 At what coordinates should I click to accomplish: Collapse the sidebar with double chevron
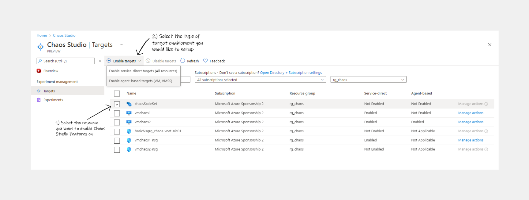click(x=100, y=61)
